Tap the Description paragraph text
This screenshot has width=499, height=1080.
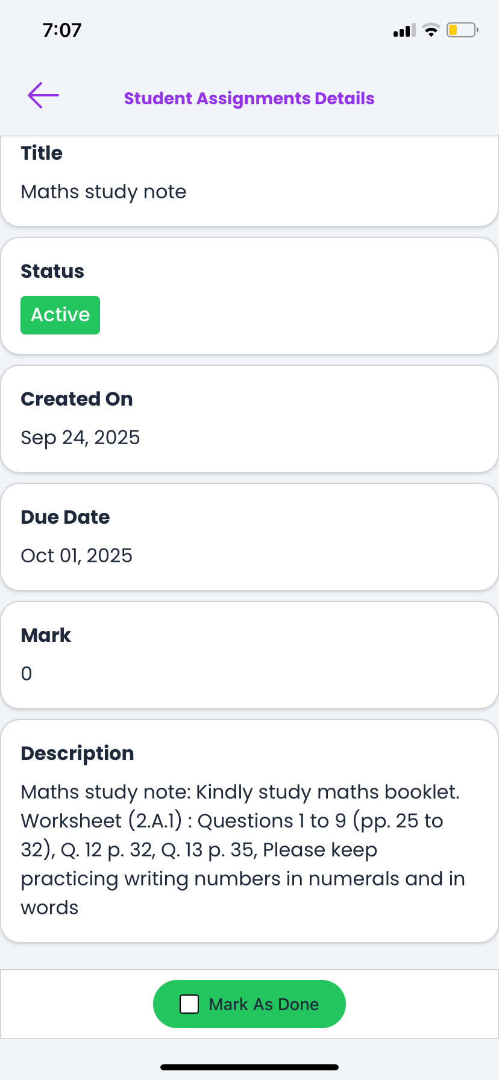(241, 850)
